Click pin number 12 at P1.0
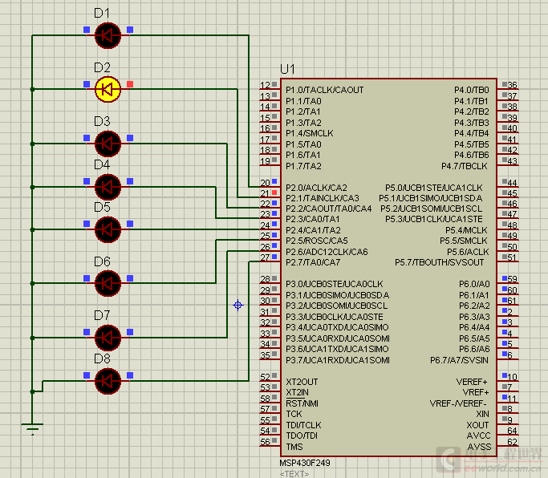 (266, 85)
